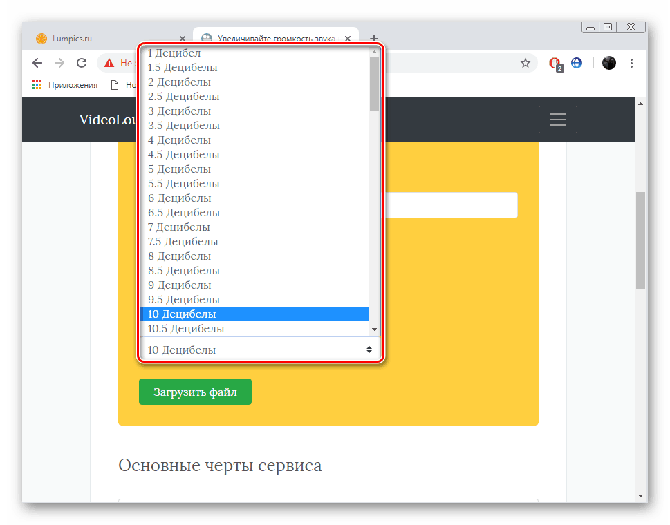Screen dimensions: 670x525
Task: Bookmark page with the star icon
Action: click(525, 63)
